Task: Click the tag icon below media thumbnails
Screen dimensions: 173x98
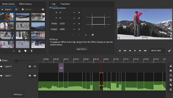Action: (25, 51)
